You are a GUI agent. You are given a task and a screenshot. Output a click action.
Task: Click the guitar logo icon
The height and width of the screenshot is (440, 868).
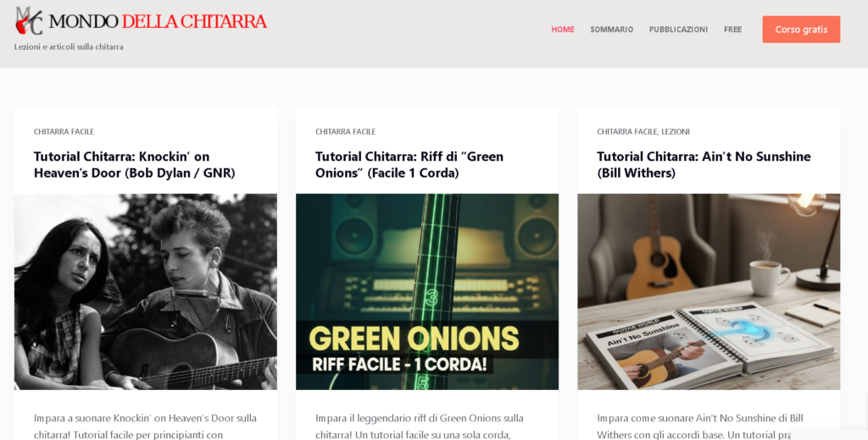pyautogui.click(x=29, y=21)
